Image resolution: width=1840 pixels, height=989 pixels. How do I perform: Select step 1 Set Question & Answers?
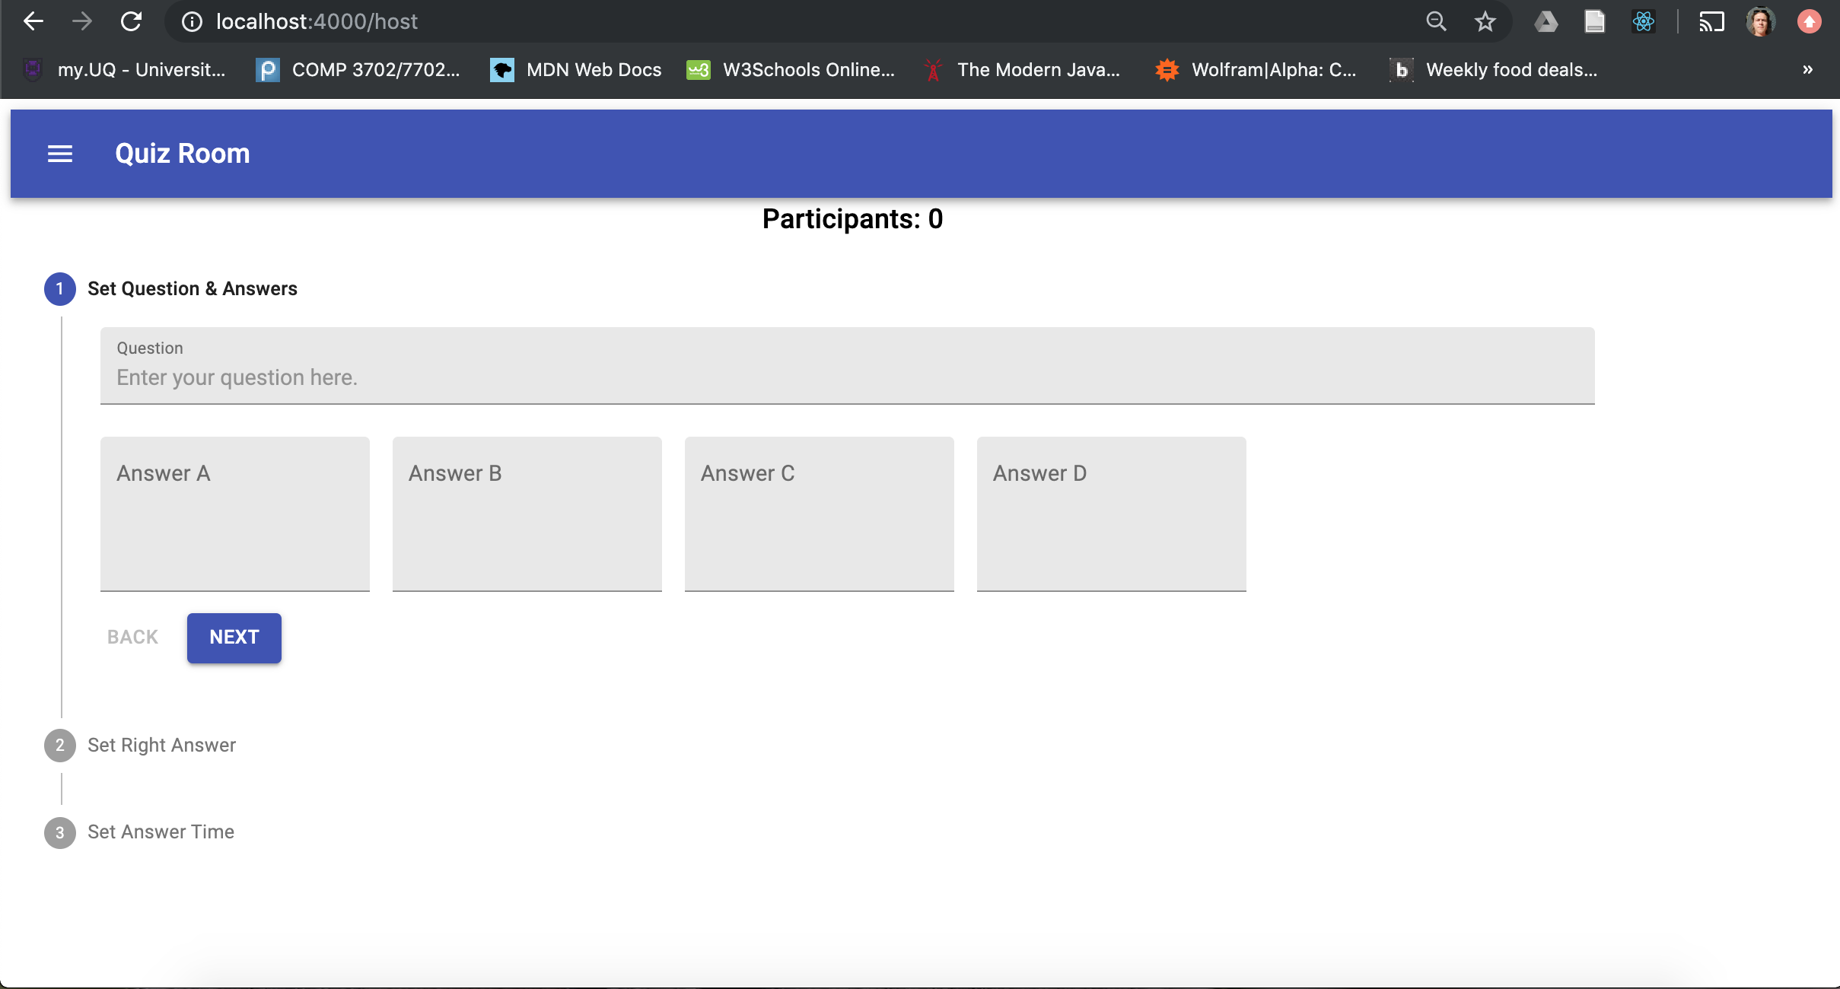click(170, 289)
